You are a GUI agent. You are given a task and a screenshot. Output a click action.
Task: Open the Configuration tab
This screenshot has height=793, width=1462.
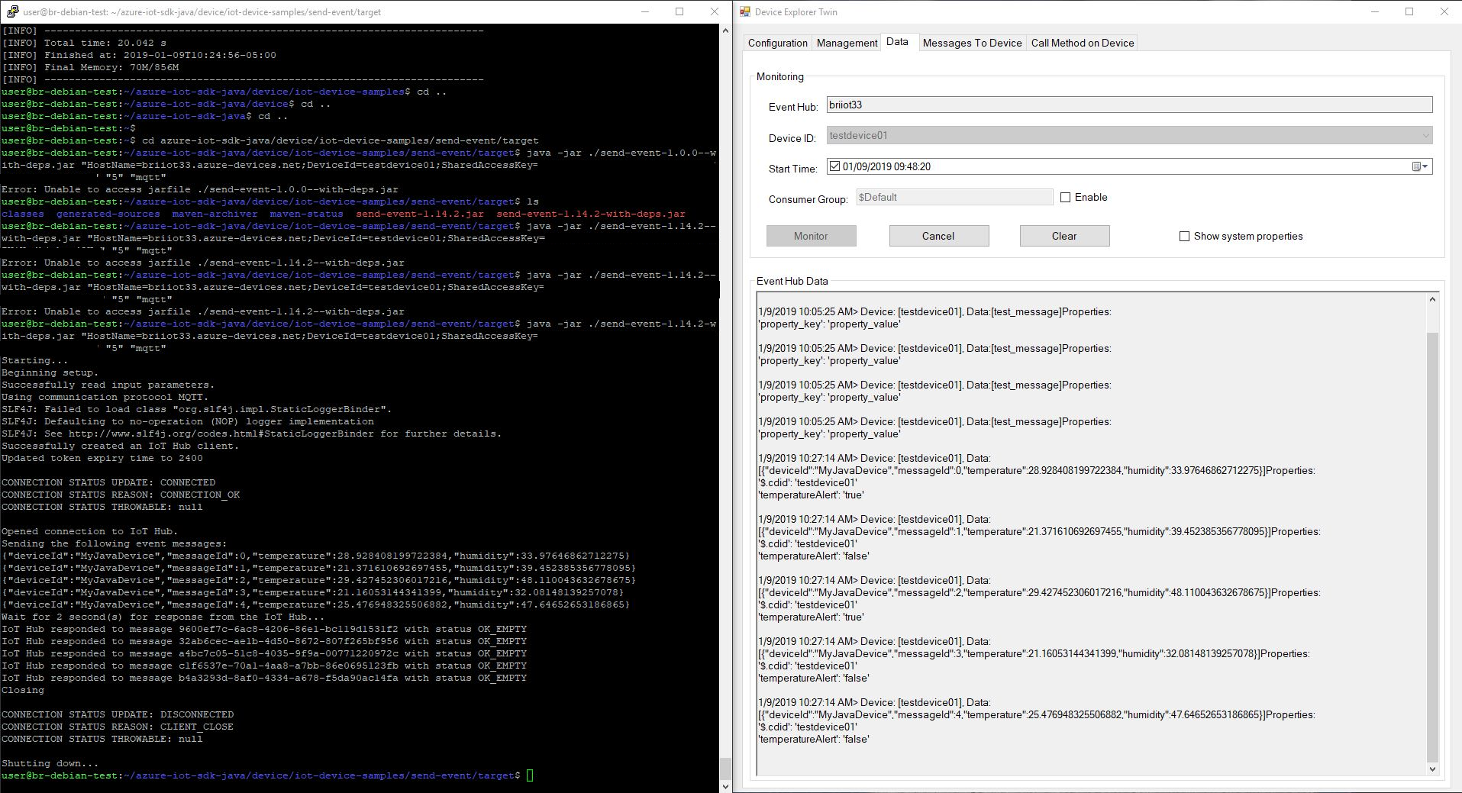(777, 43)
